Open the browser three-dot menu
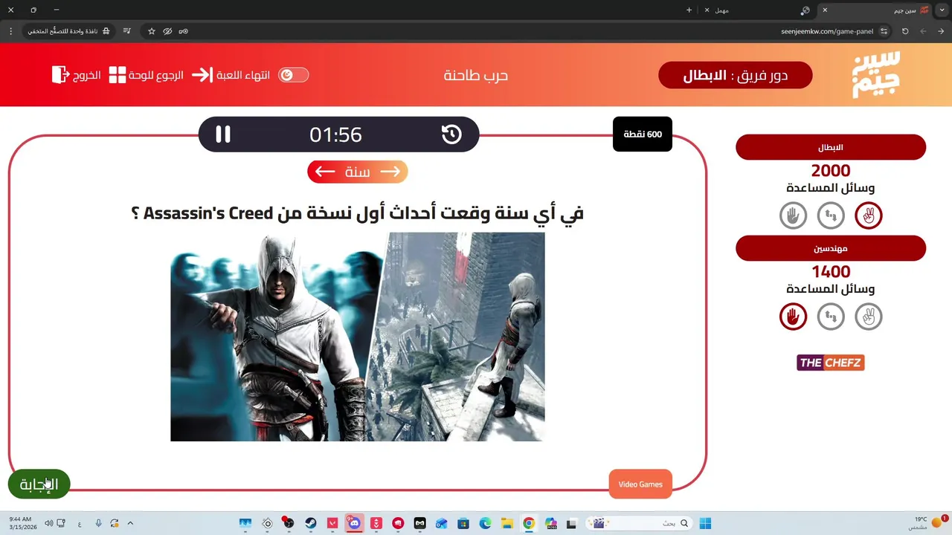 pos(10,31)
